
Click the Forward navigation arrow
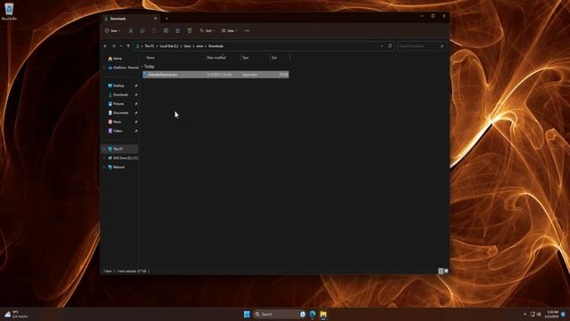[x=114, y=46]
